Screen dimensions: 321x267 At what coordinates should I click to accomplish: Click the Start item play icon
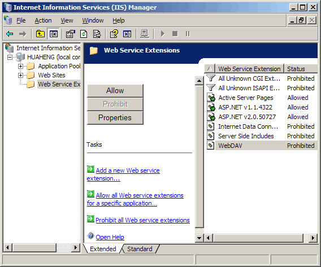click(163, 34)
